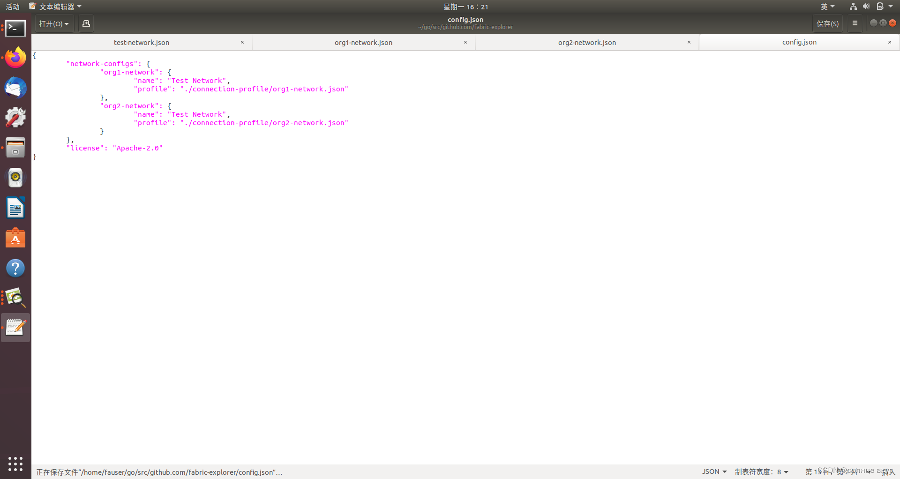Click the "network-configs" key in the editor

tap(102, 64)
